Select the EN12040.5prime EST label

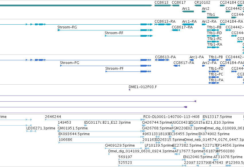point(198,157)
